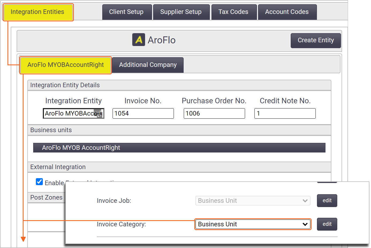The image size is (371, 248).
Task: Select the AroFlo MYOBAccountRight entity tab
Action: pos(66,65)
